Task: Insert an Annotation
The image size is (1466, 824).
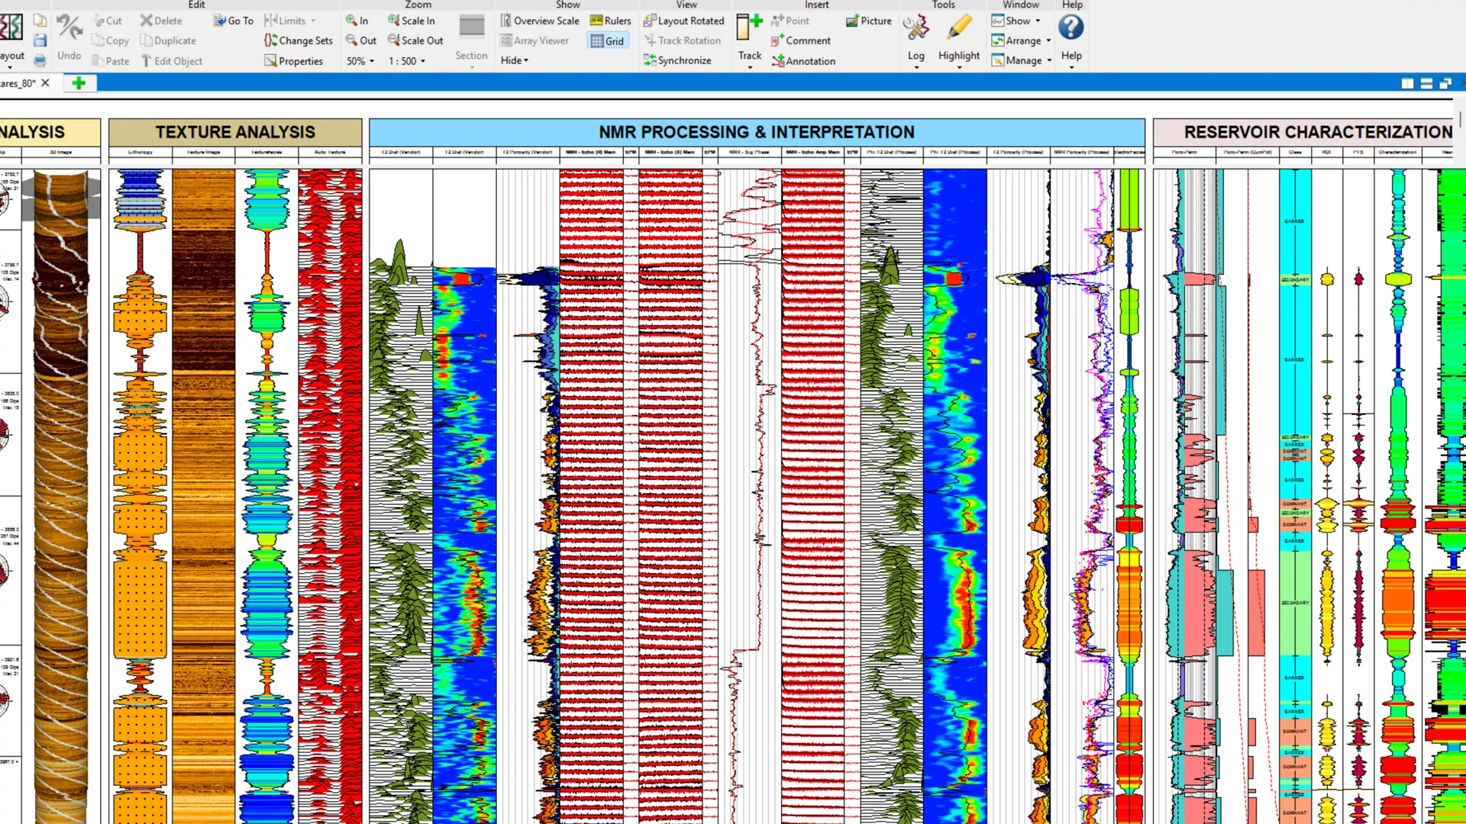Action: [x=803, y=61]
